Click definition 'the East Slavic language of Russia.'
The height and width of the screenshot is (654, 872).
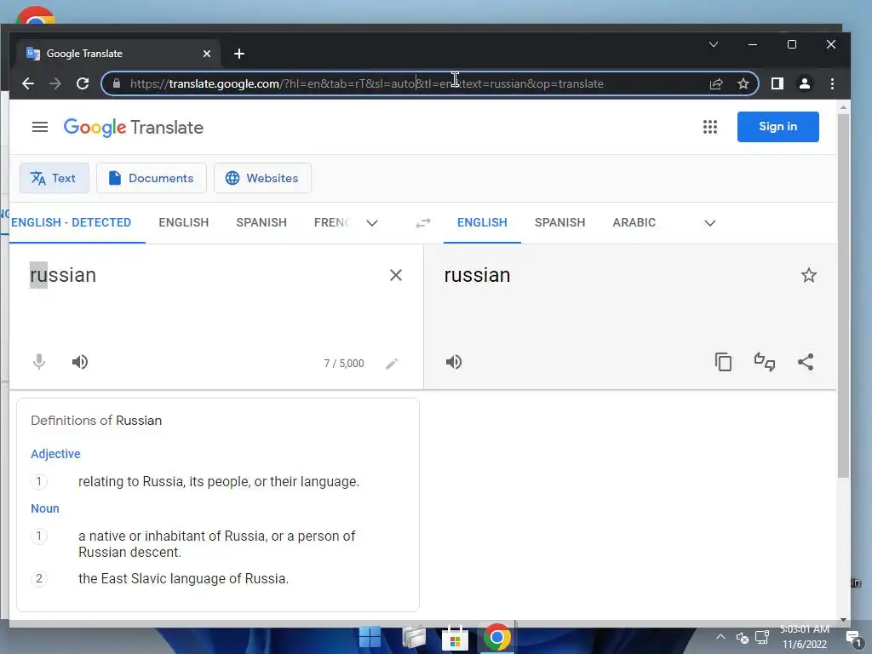click(x=184, y=578)
